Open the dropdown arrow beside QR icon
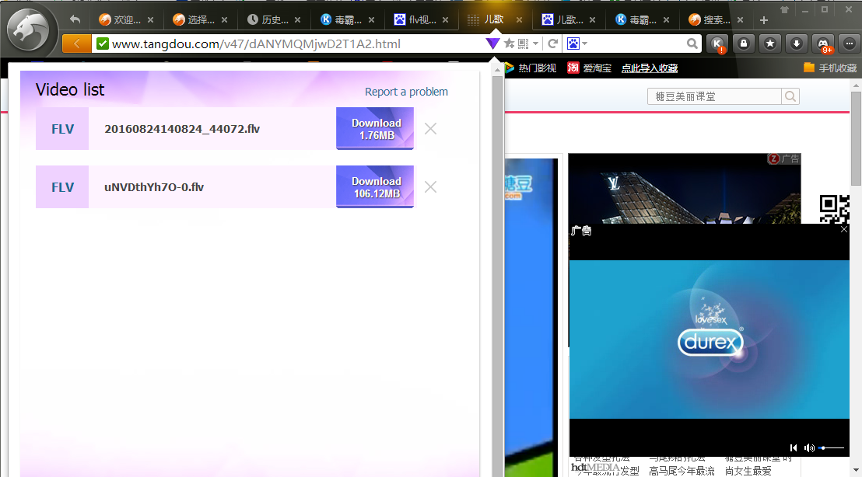This screenshot has height=477, width=862. click(535, 44)
